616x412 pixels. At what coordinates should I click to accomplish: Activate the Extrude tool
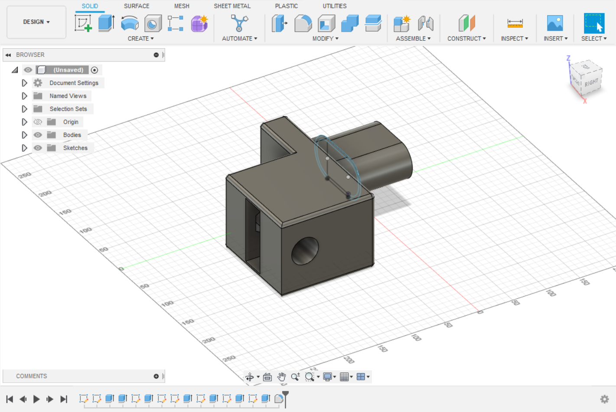coord(106,23)
